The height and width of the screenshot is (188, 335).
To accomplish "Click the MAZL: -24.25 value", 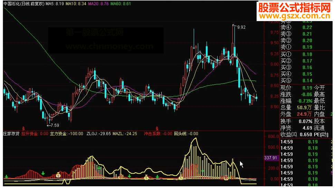I will [x=125, y=134].
